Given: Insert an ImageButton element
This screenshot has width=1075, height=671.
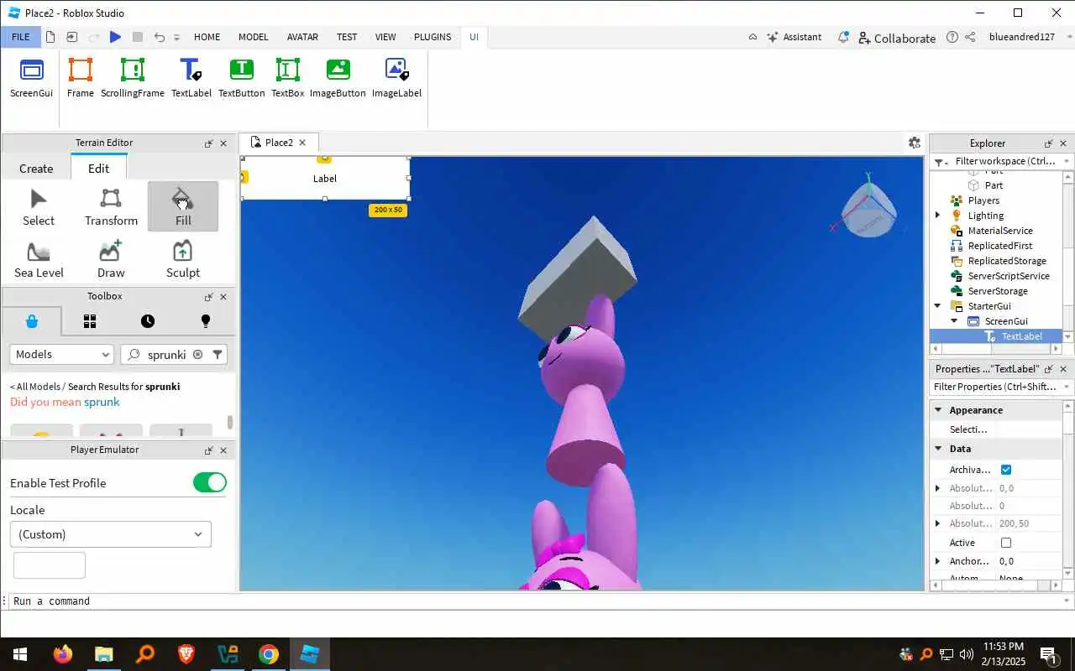Looking at the screenshot, I should pos(338,79).
